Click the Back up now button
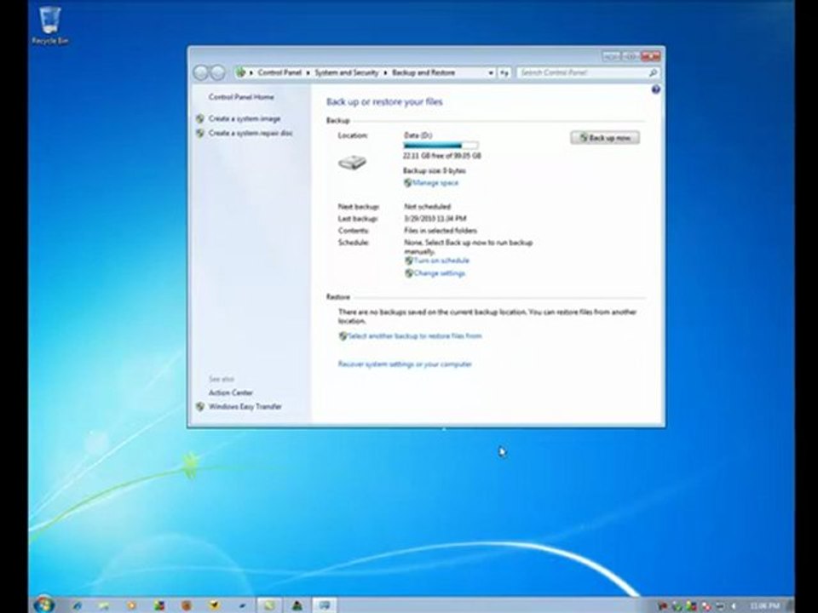 605,138
